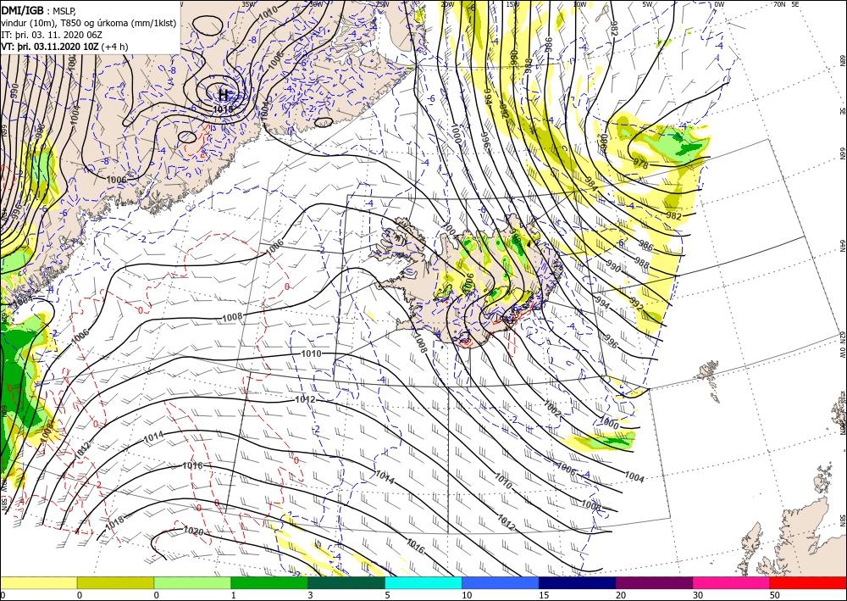This screenshot has height=601, width=847.
Task: Select the 'IT: þri. 03. 11. 2020 06Z' line
Action: coord(52,35)
